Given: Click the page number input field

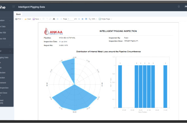Looking at the screenshot, I should (x=71, y=19).
